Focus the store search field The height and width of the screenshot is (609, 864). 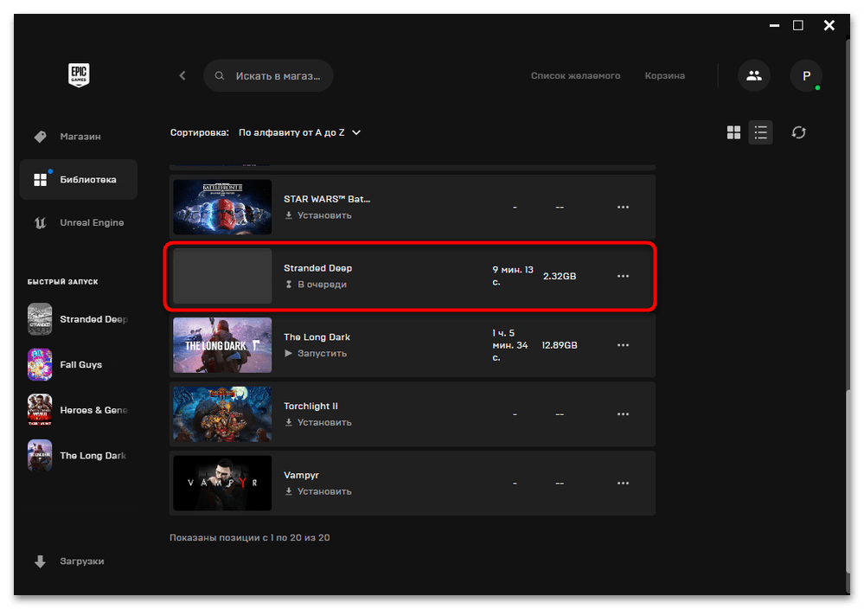[268, 75]
